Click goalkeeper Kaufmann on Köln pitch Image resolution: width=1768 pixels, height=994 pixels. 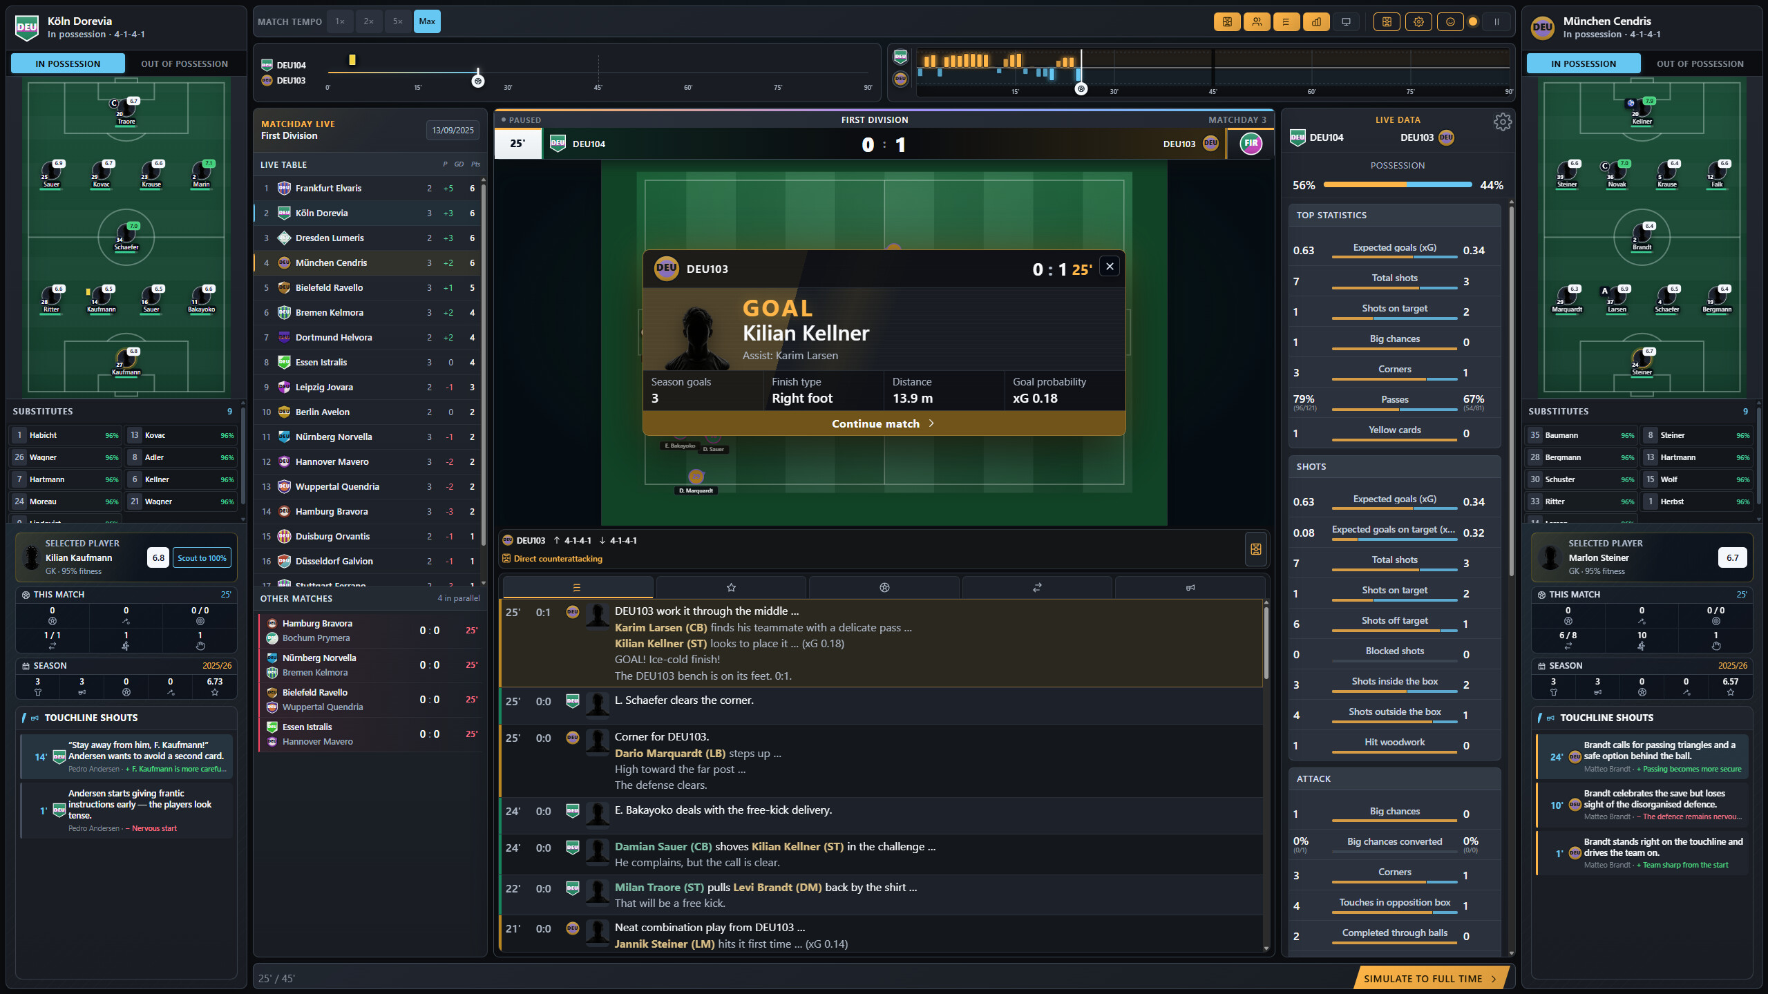coord(126,362)
